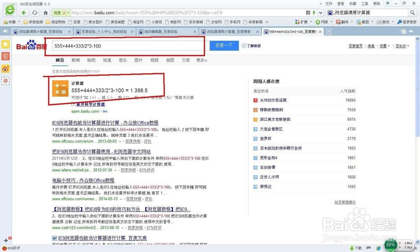Open the 展开科学计算器 link
Image resolution: width=420 pixels, height=252 pixels.
point(91,104)
